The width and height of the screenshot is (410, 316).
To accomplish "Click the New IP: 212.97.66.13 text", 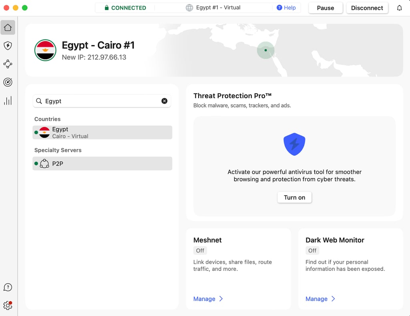I will click(x=94, y=57).
